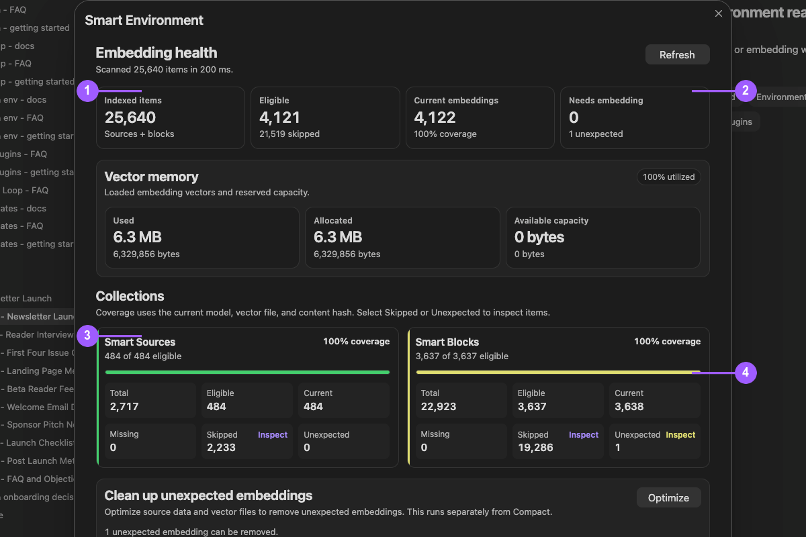The height and width of the screenshot is (537, 806).
Task: Inspect skipped Smart Sources items
Action: pyautogui.click(x=273, y=435)
